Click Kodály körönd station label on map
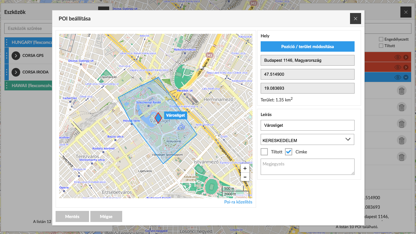 (103, 148)
